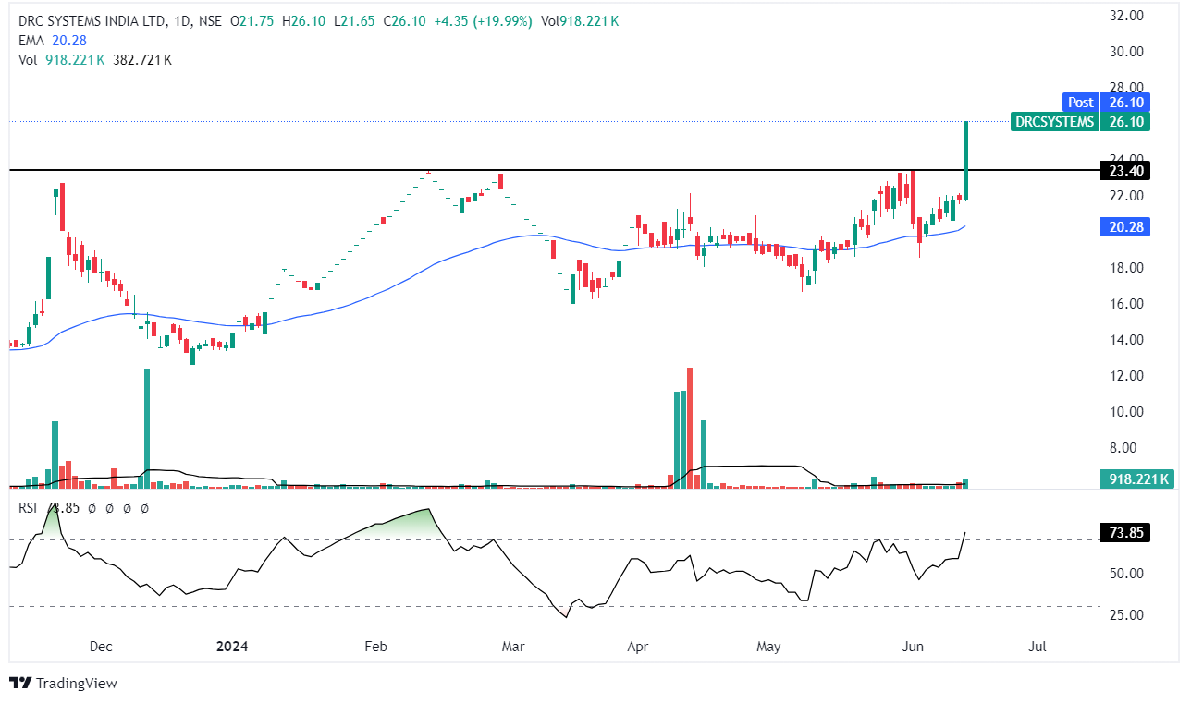Click the 2024 label on time axis
Screen dimensions: 1191x703
pyautogui.click(x=233, y=647)
